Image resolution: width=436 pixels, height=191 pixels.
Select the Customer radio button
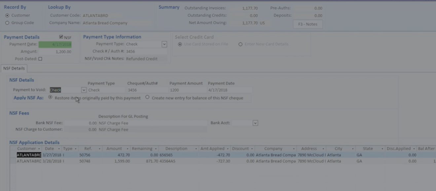tap(7, 15)
